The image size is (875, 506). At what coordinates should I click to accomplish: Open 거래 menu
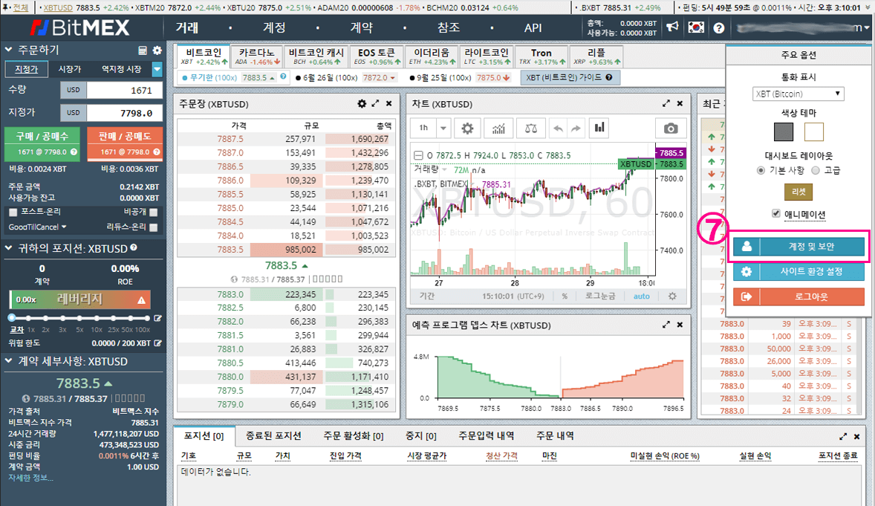point(187,28)
